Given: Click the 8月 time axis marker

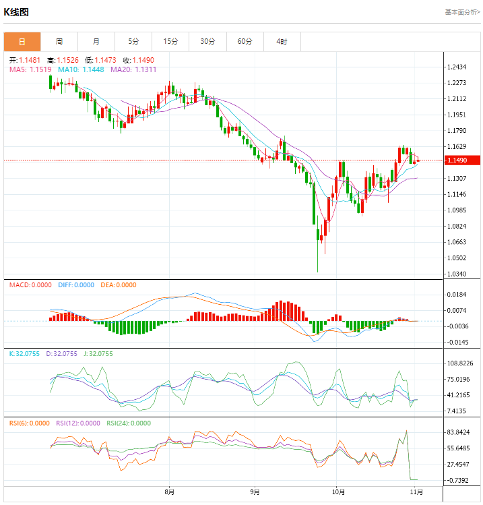Looking at the screenshot, I should (169, 492).
